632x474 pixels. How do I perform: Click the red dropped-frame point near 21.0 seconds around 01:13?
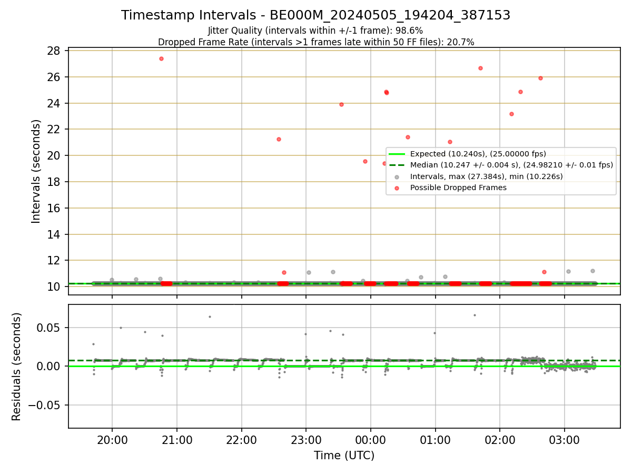(x=450, y=142)
